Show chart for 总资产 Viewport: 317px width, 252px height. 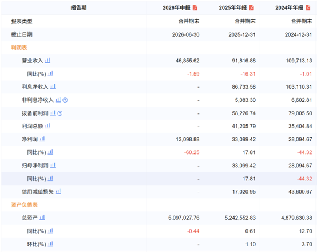point(42,218)
